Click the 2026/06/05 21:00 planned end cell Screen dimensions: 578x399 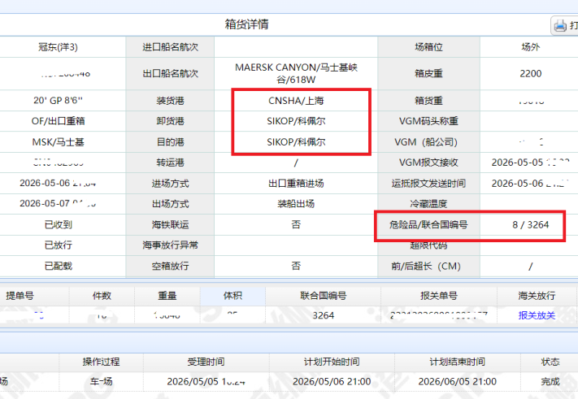pyautogui.click(x=458, y=381)
